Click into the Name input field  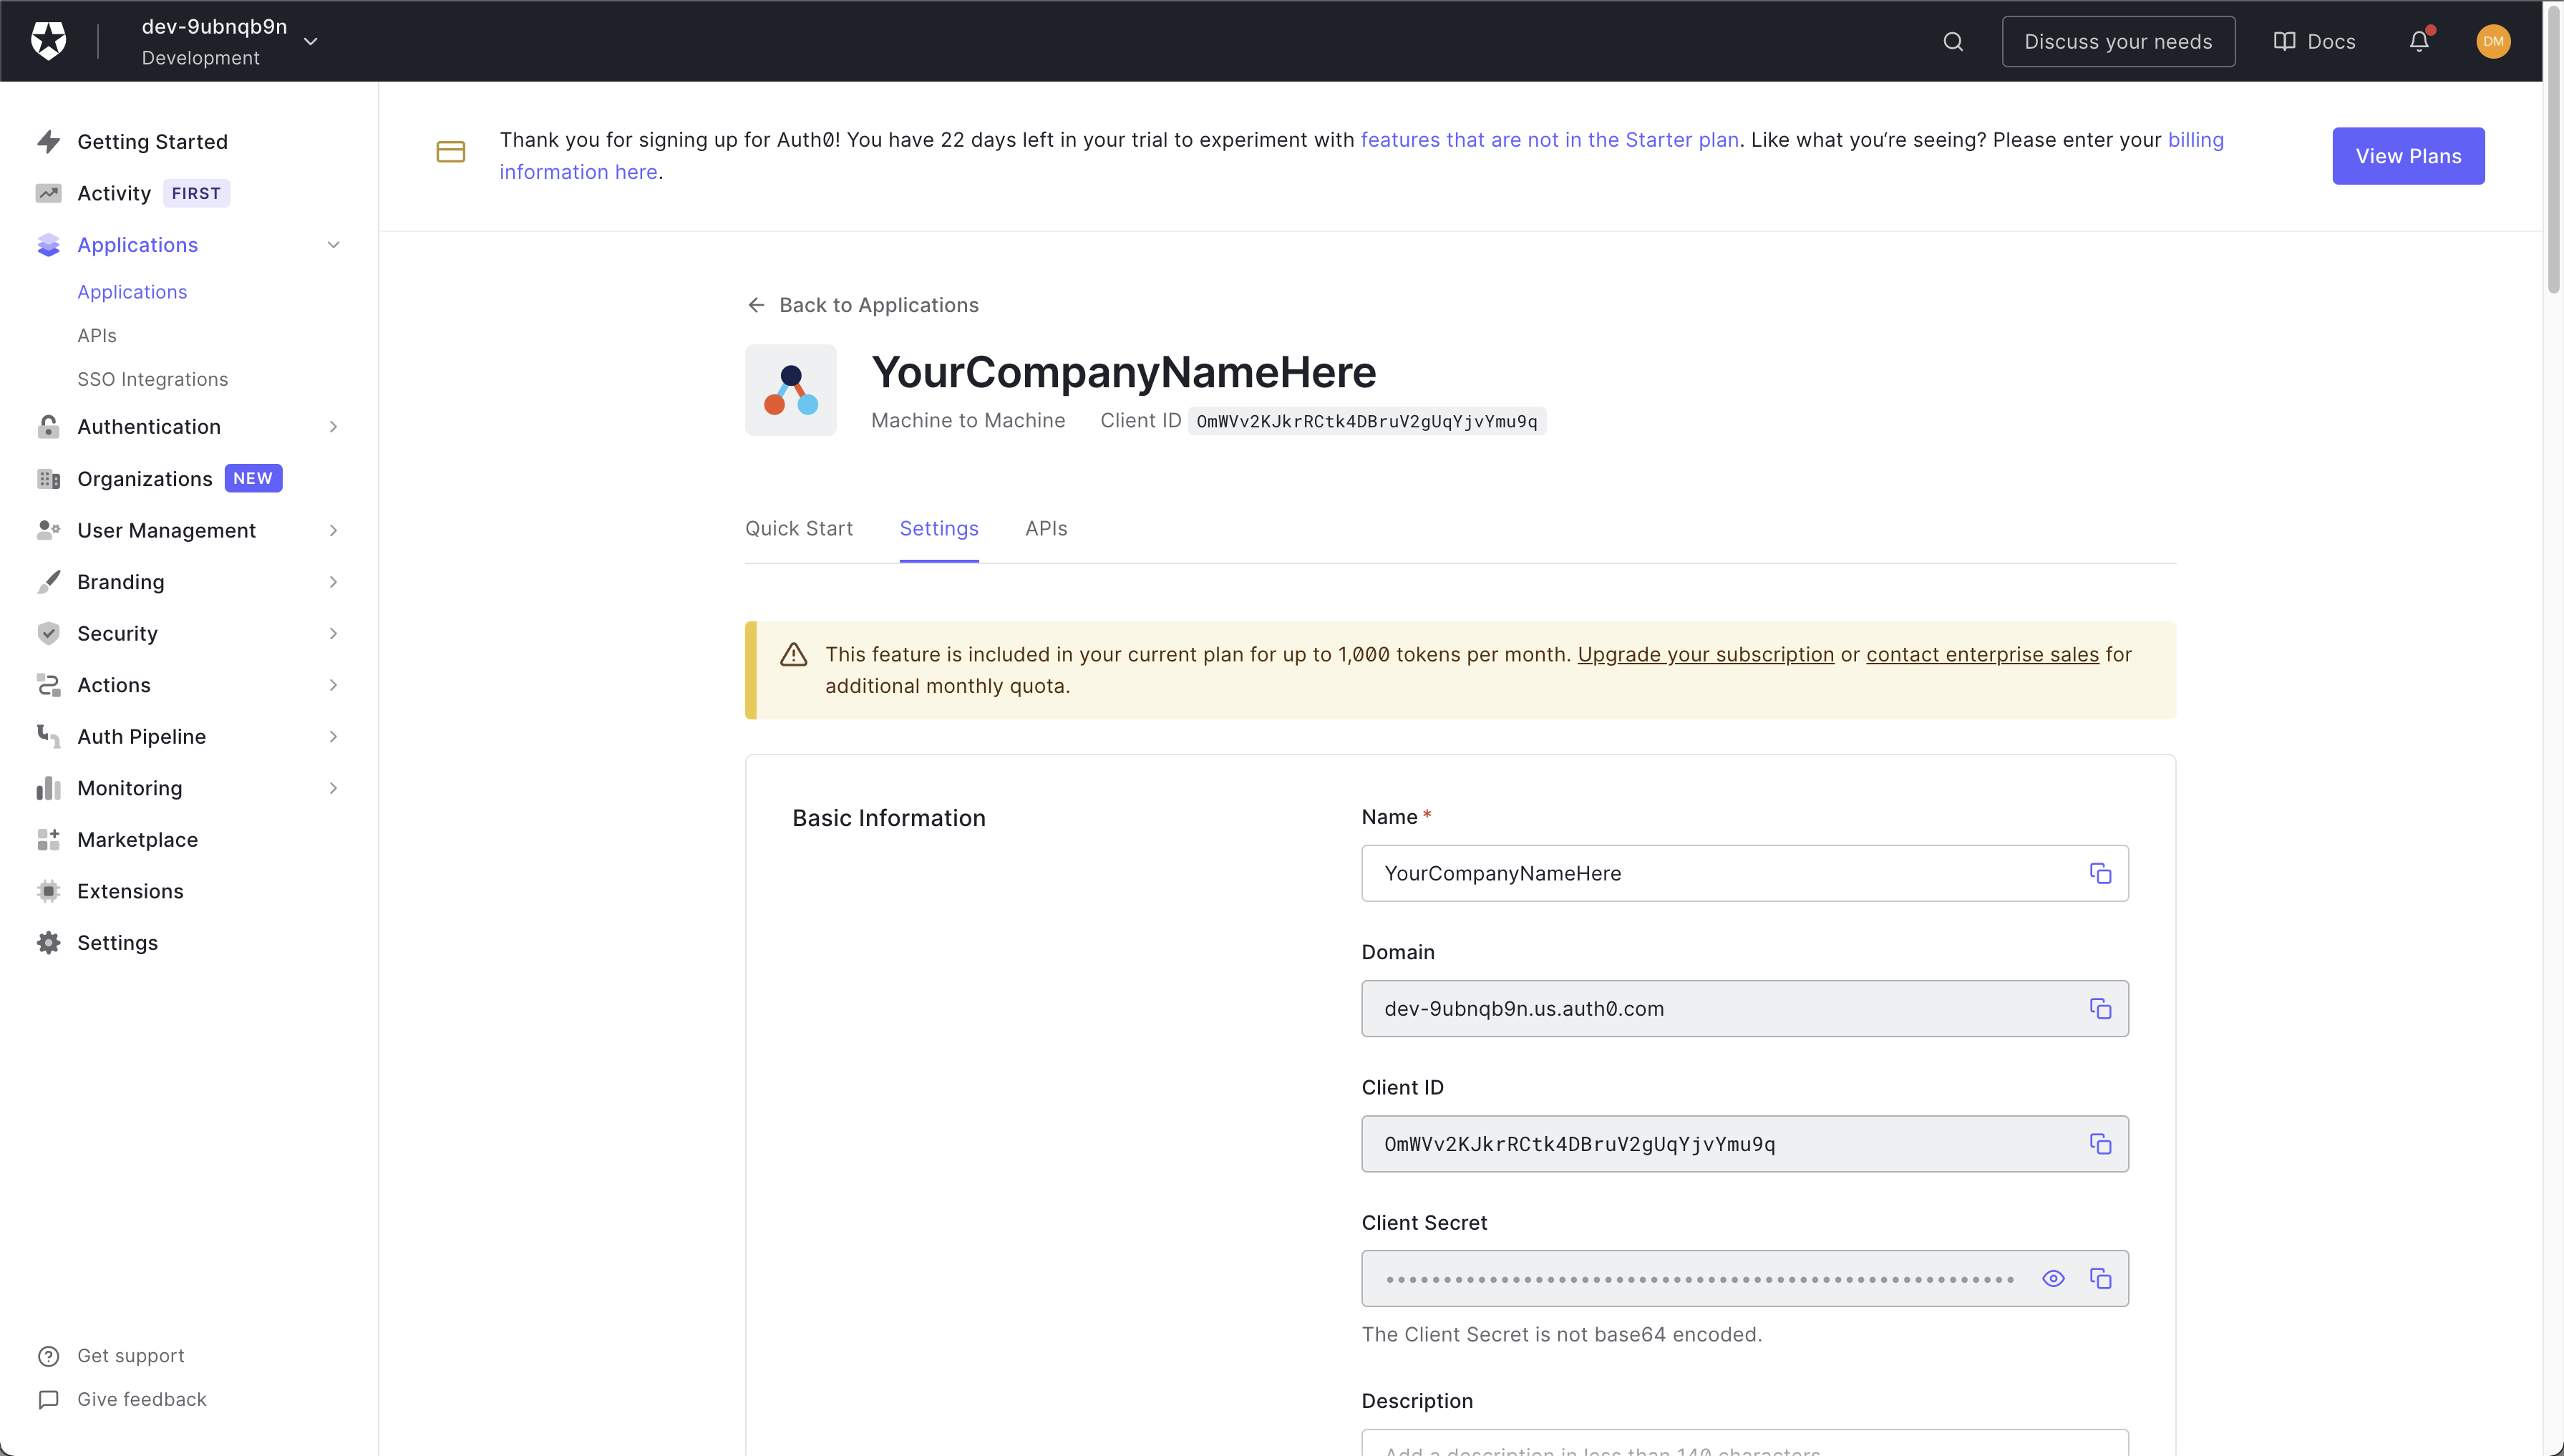click(1720, 874)
